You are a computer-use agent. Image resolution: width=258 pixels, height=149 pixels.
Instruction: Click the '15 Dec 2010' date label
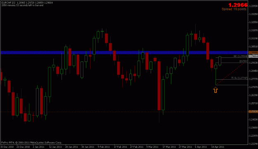click(7, 147)
